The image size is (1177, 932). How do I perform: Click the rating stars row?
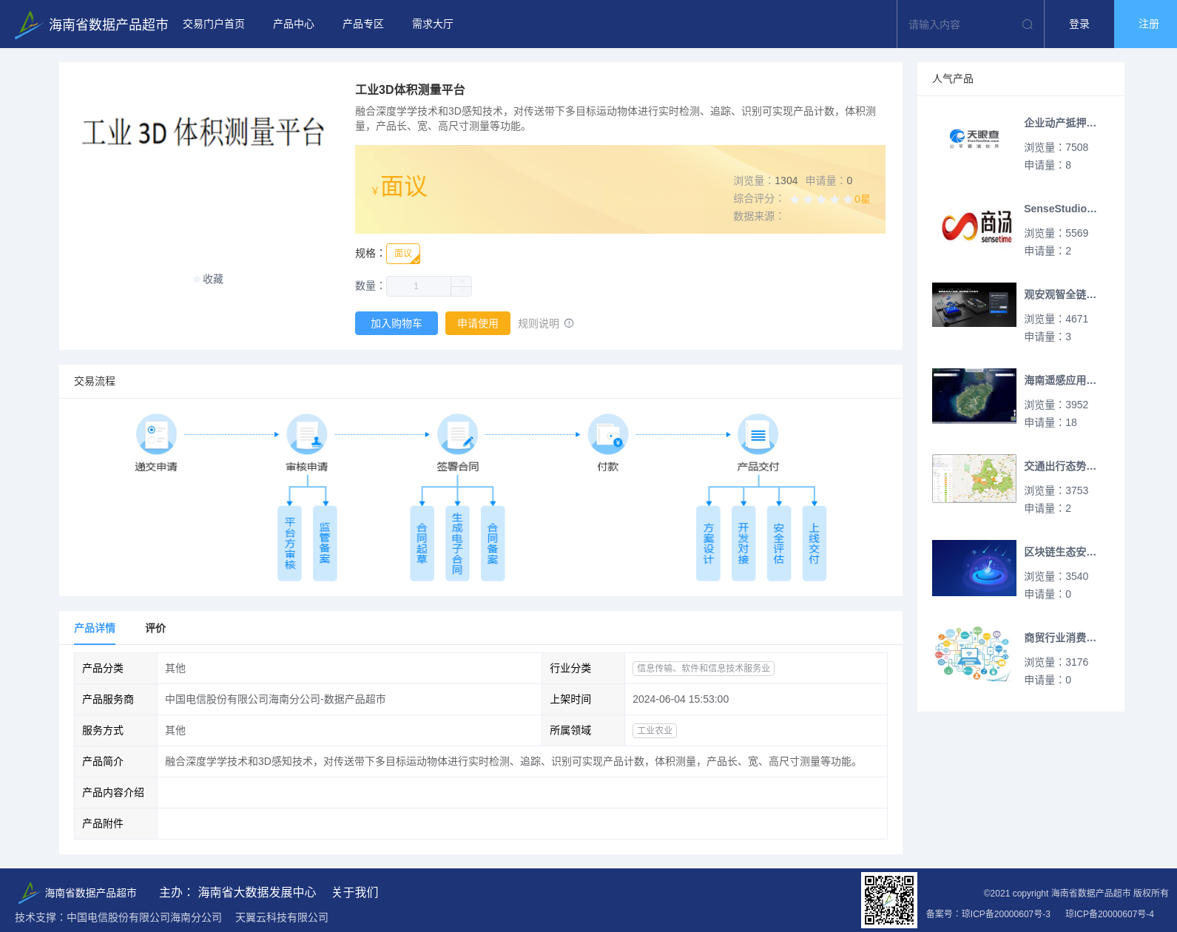pos(821,199)
